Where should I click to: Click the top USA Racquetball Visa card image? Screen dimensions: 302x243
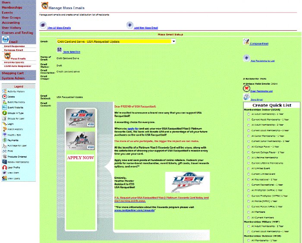coord(81,118)
